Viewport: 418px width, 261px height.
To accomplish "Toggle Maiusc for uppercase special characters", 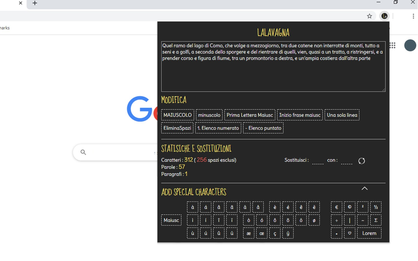I will coord(171,220).
